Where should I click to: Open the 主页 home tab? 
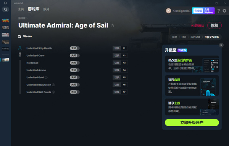point(21,9)
